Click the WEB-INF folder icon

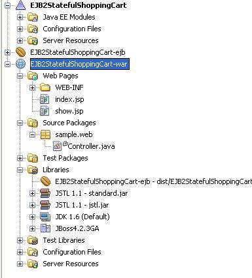tap(45, 87)
